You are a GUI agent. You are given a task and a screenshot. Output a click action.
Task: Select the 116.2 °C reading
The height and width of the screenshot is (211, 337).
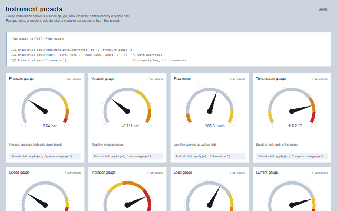tap(295, 126)
